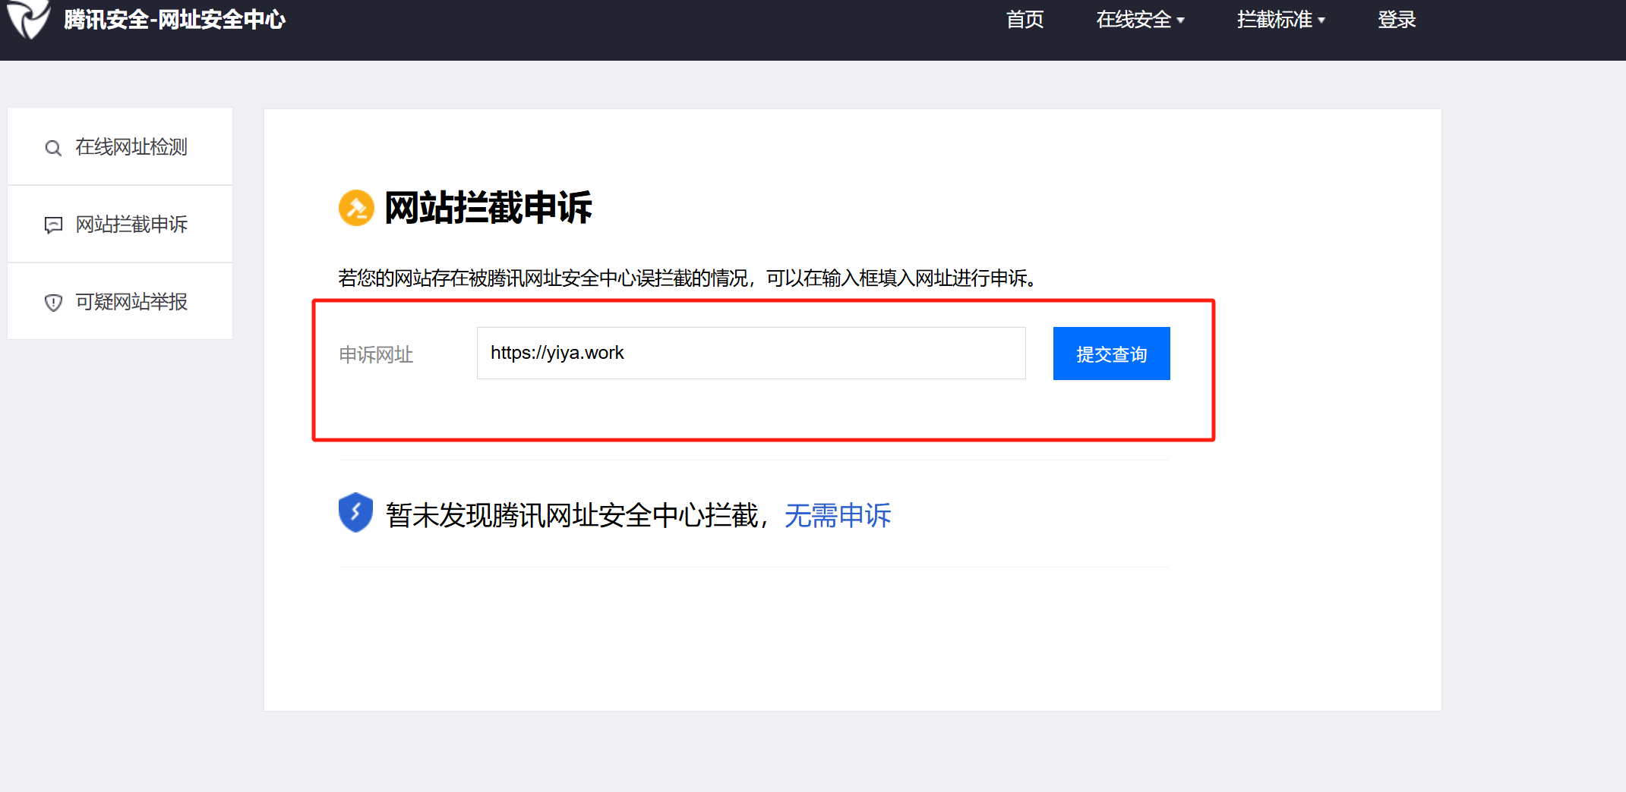1626x792 pixels.
Task: Click the 腾讯安全-网址安全中心 site title
Action: click(x=175, y=20)
